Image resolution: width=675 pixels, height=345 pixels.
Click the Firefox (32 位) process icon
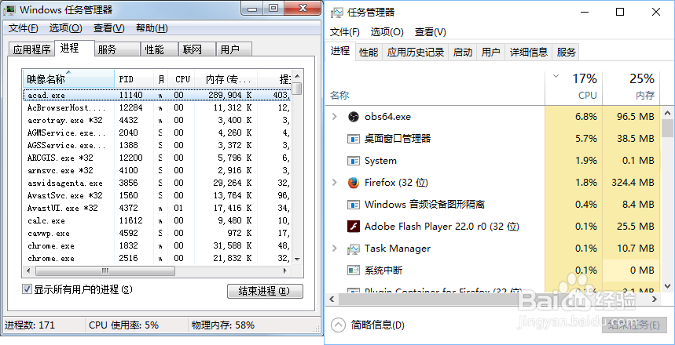354,183
